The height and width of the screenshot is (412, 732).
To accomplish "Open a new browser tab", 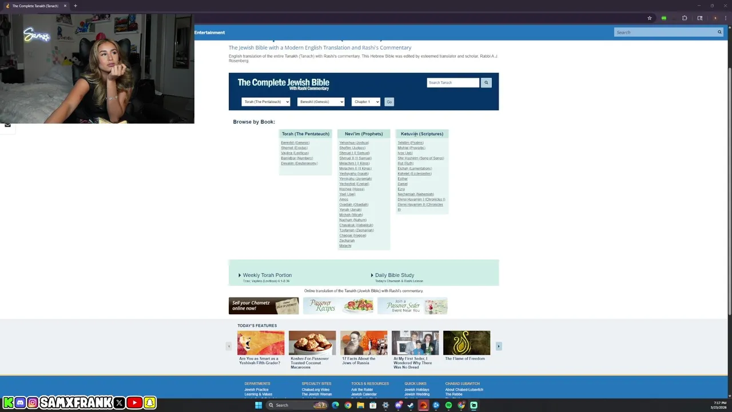I will [x=75, y=6].
